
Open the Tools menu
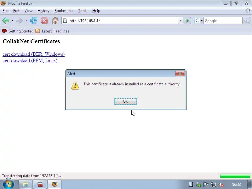[83, 11]
